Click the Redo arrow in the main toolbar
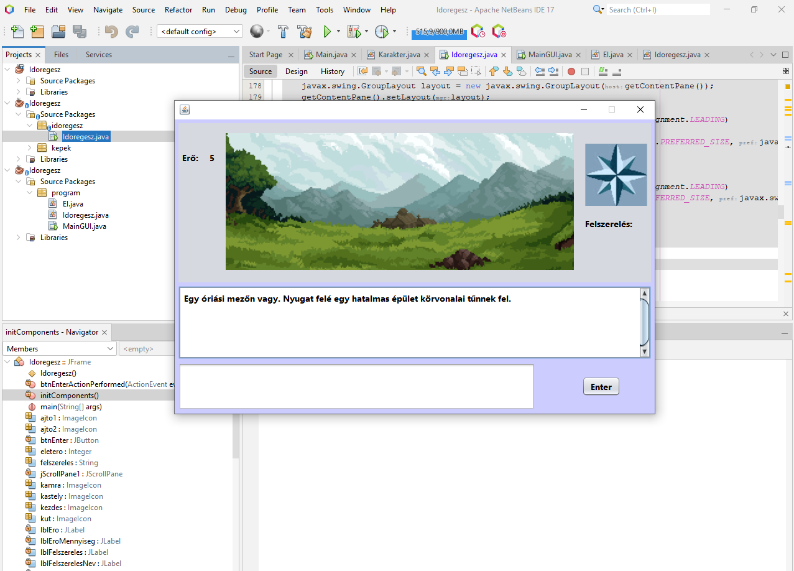794x571 pixels. 132,31
